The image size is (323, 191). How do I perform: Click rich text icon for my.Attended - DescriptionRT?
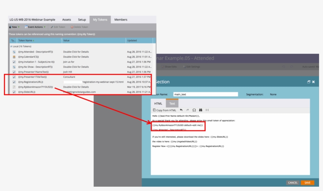click(x=14, y=52)
